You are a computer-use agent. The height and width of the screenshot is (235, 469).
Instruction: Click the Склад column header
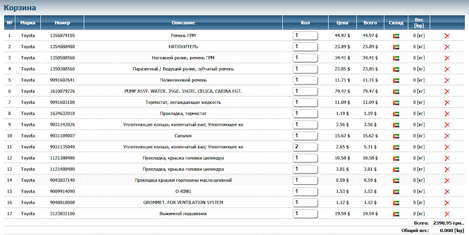point(396,23)
